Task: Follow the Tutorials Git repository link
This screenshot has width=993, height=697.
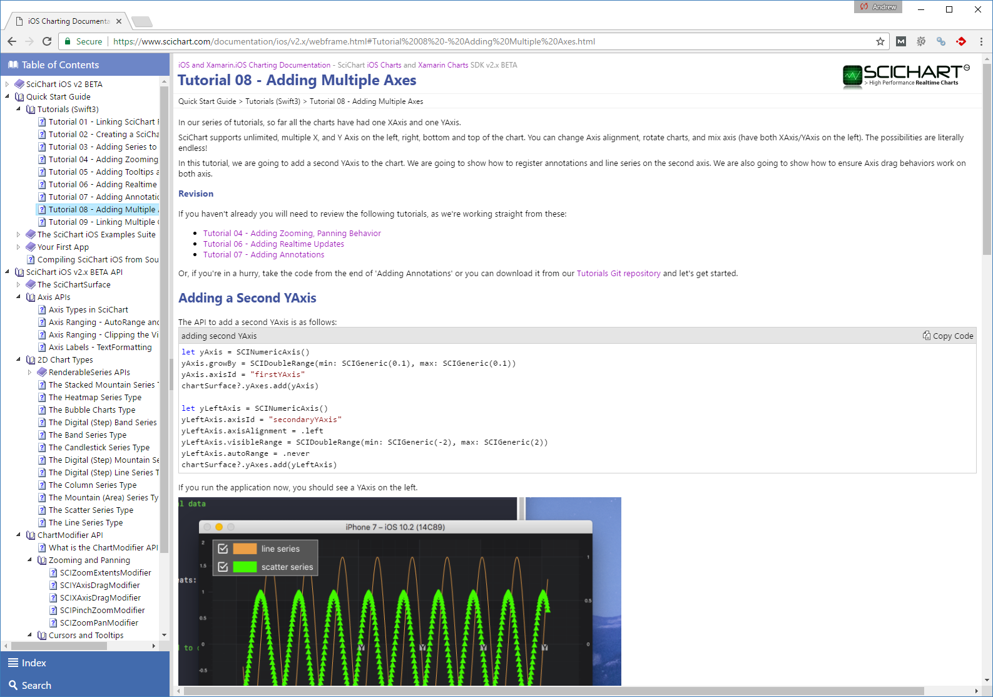Action: 618,273
